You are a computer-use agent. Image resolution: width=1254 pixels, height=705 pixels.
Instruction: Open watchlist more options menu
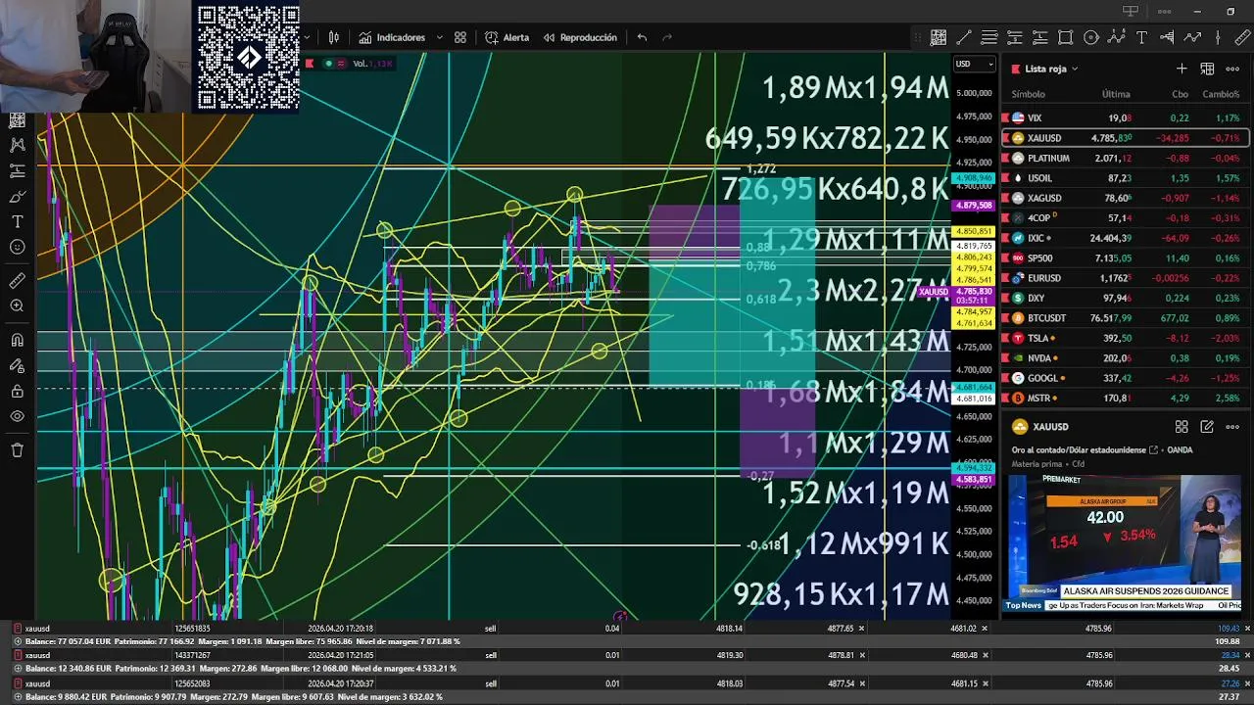point(1232,69)
